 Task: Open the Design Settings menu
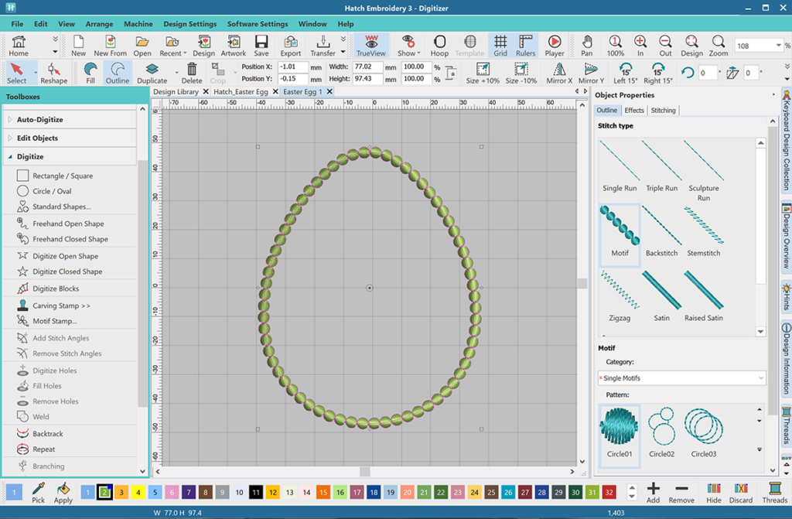(189, 24)
